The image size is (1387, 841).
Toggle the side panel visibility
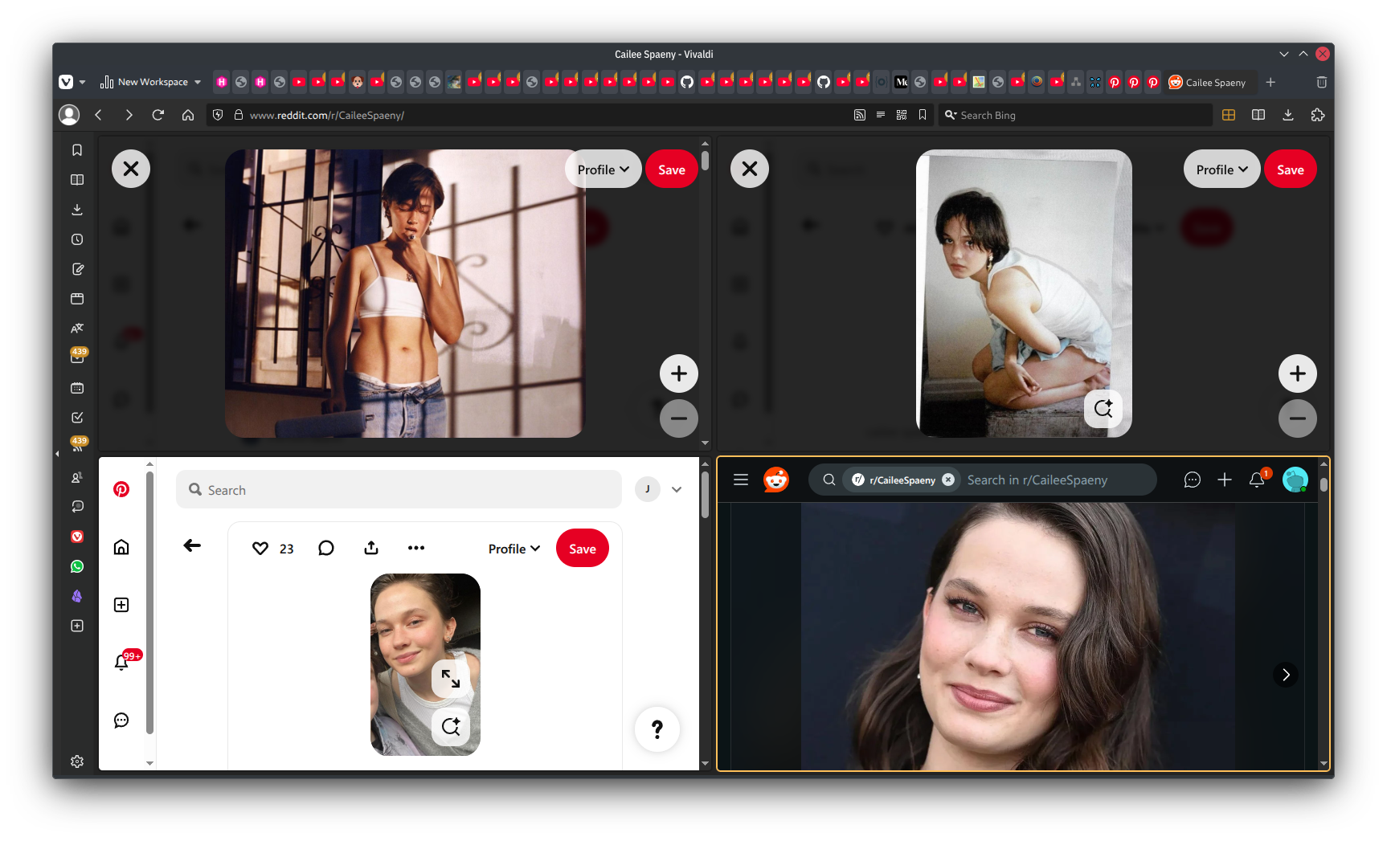1258,115
